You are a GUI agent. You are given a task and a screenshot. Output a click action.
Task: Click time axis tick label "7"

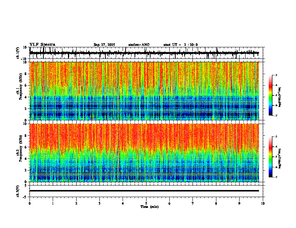(193, 203)
